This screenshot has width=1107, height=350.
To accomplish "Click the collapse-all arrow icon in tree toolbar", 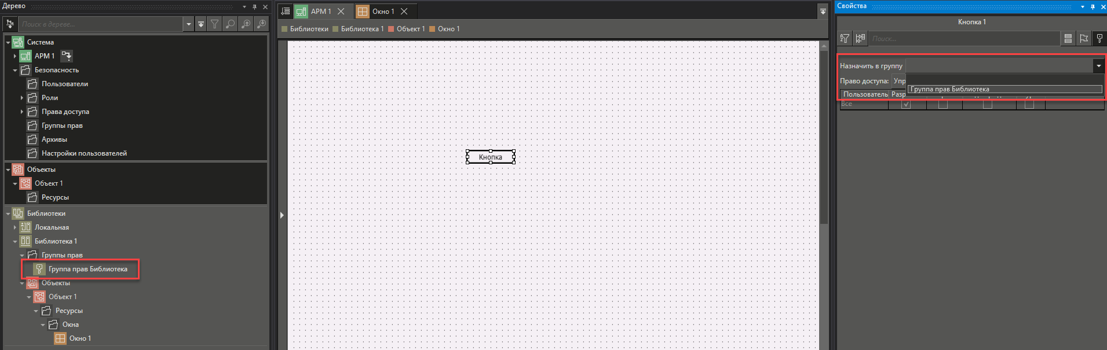I will point(201,24).
